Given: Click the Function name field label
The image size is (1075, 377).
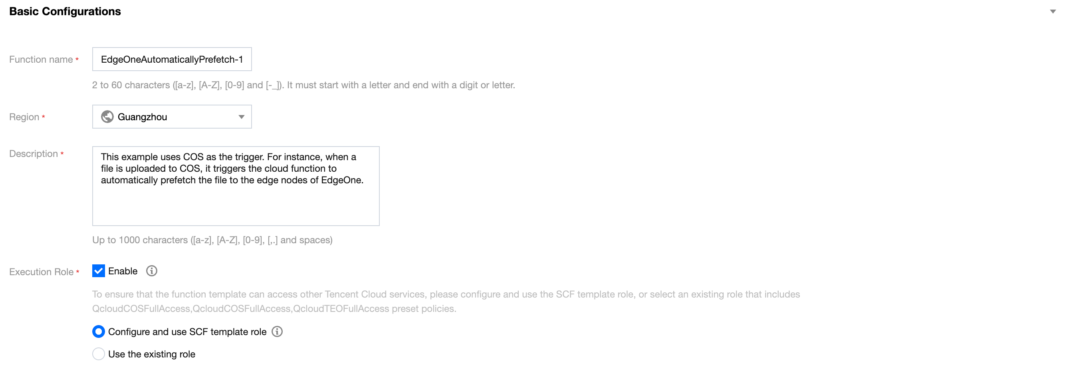Looking at the screenshot, I should tap(41, 60).
